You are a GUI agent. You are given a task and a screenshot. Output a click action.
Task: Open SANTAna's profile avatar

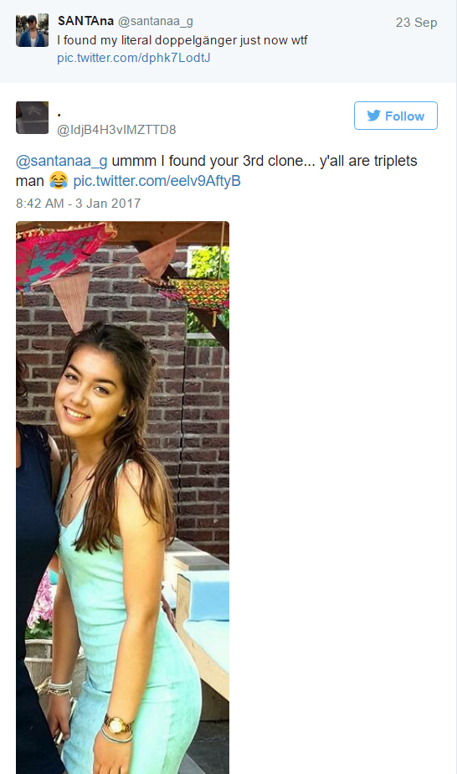click(x=32, y=30)
